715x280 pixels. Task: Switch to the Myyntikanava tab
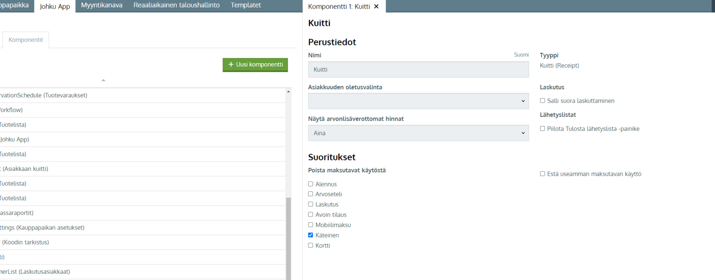(101, 5)
